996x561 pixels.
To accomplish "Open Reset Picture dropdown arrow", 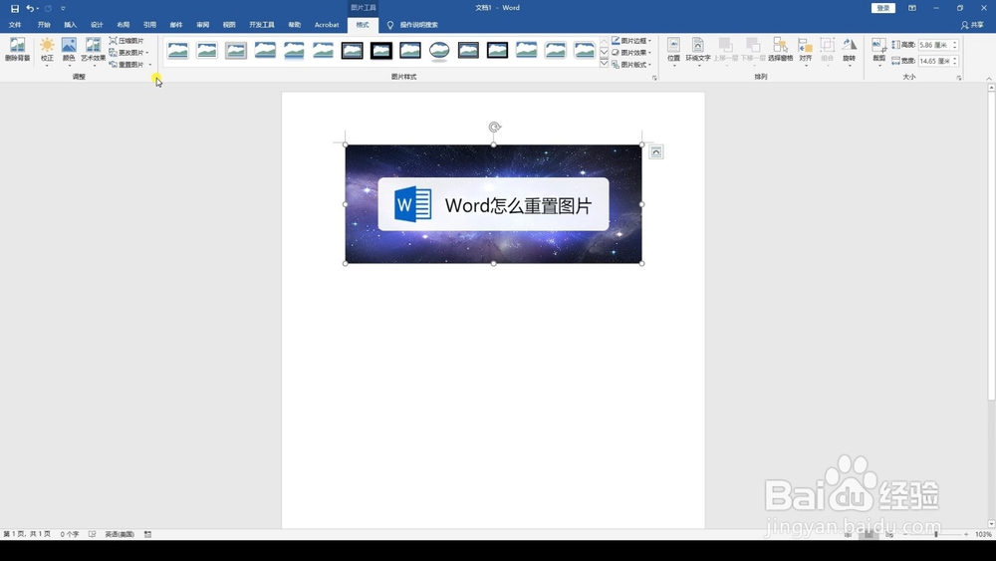I will coord(150,65).
